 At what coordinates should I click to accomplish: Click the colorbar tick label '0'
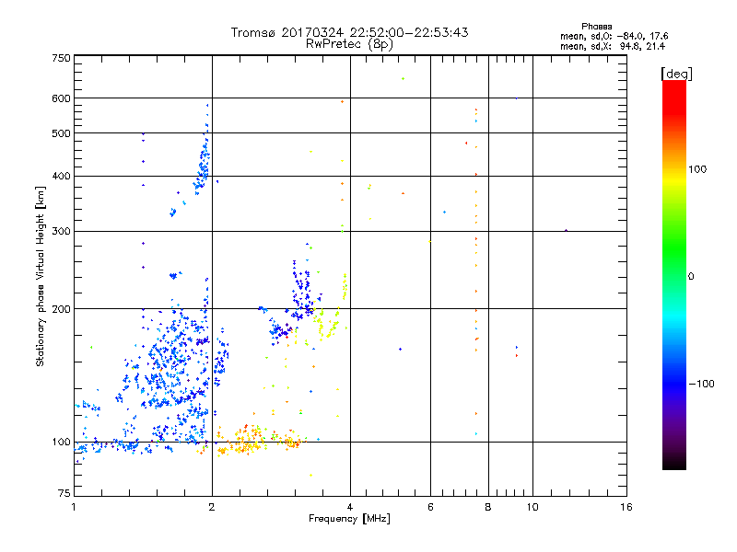[x=691, y=277]
